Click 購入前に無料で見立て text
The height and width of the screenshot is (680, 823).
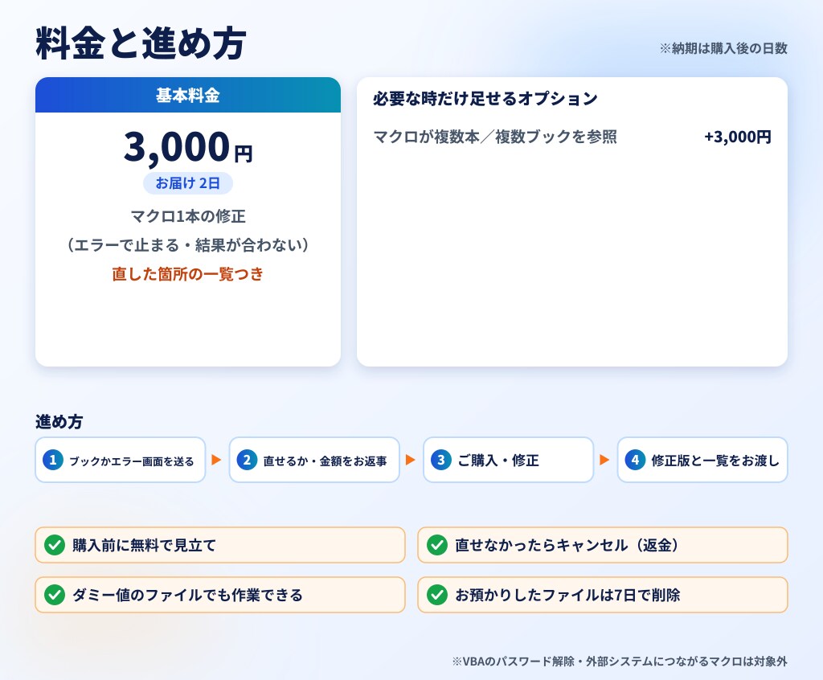coord(145,545)
